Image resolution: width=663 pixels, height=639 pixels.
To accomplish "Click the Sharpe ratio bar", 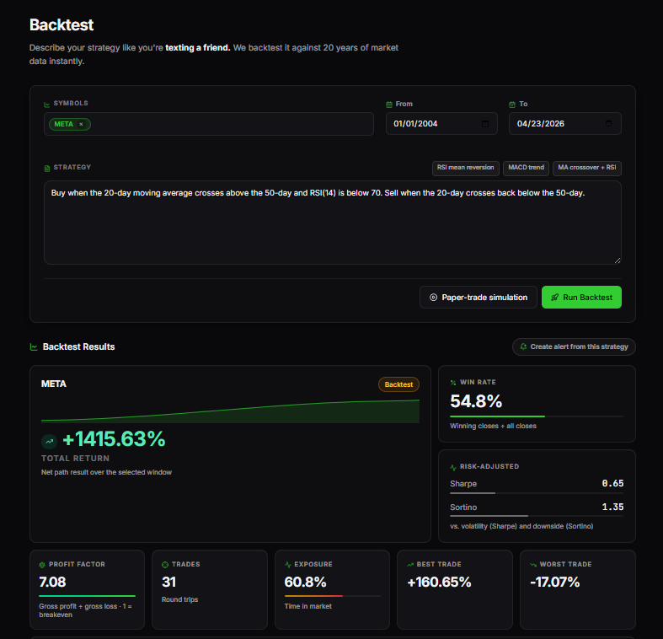I will click(537, 493).
